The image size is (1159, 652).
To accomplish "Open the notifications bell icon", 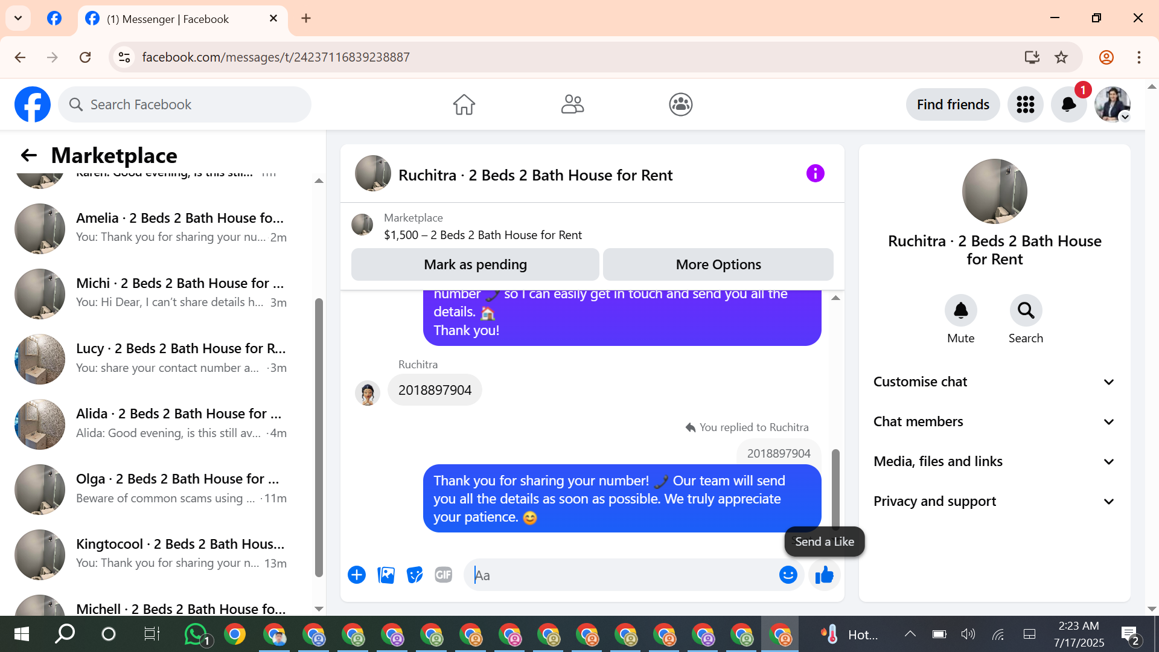I will tap(1068, 104).
